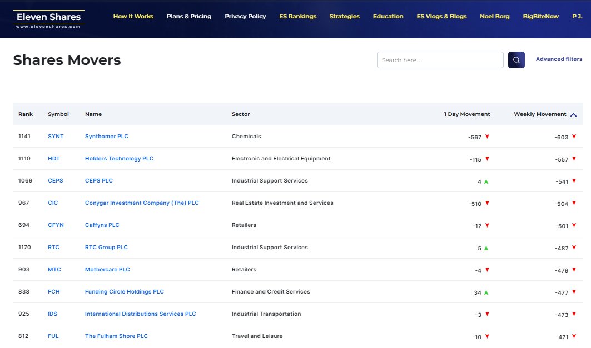591x348 pixels.
Task: Click the magnifier search button
Action: pyautogui.click(x=516, y=60)
